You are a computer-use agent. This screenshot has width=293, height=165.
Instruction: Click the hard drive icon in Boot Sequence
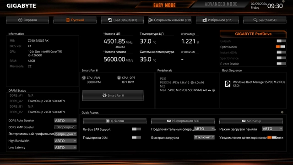[x=228, y=83]
